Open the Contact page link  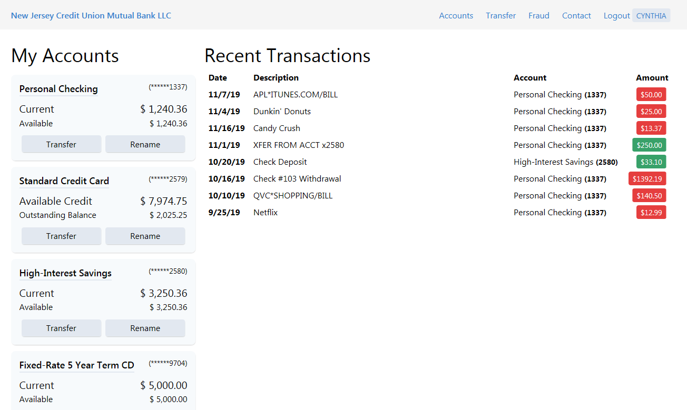click(x=576, y=16)
